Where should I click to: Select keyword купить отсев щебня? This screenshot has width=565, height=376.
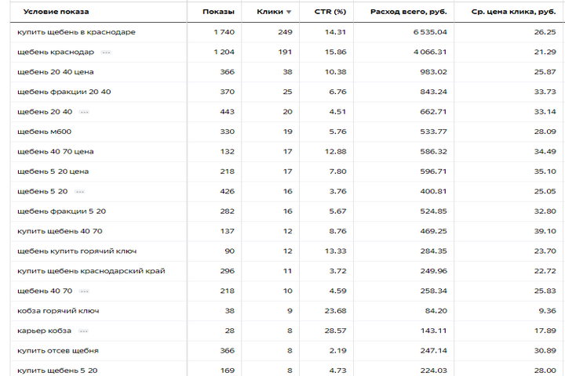coord(57,351)
